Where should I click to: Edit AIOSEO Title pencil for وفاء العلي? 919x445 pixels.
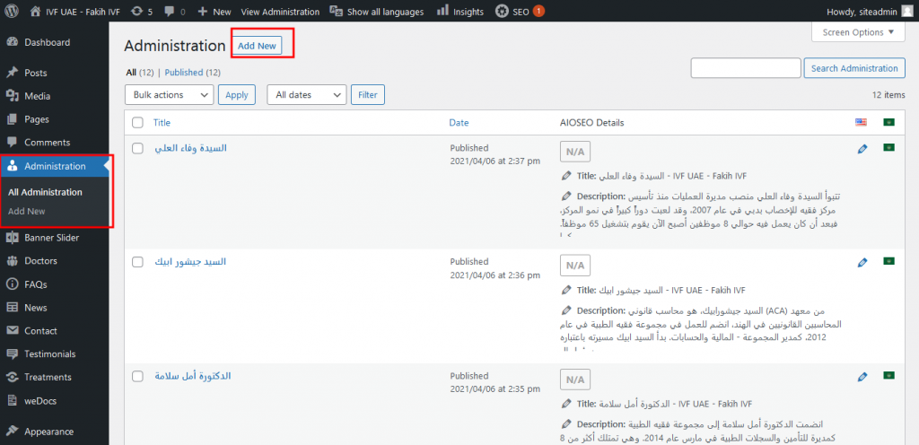tap(565, 175)
